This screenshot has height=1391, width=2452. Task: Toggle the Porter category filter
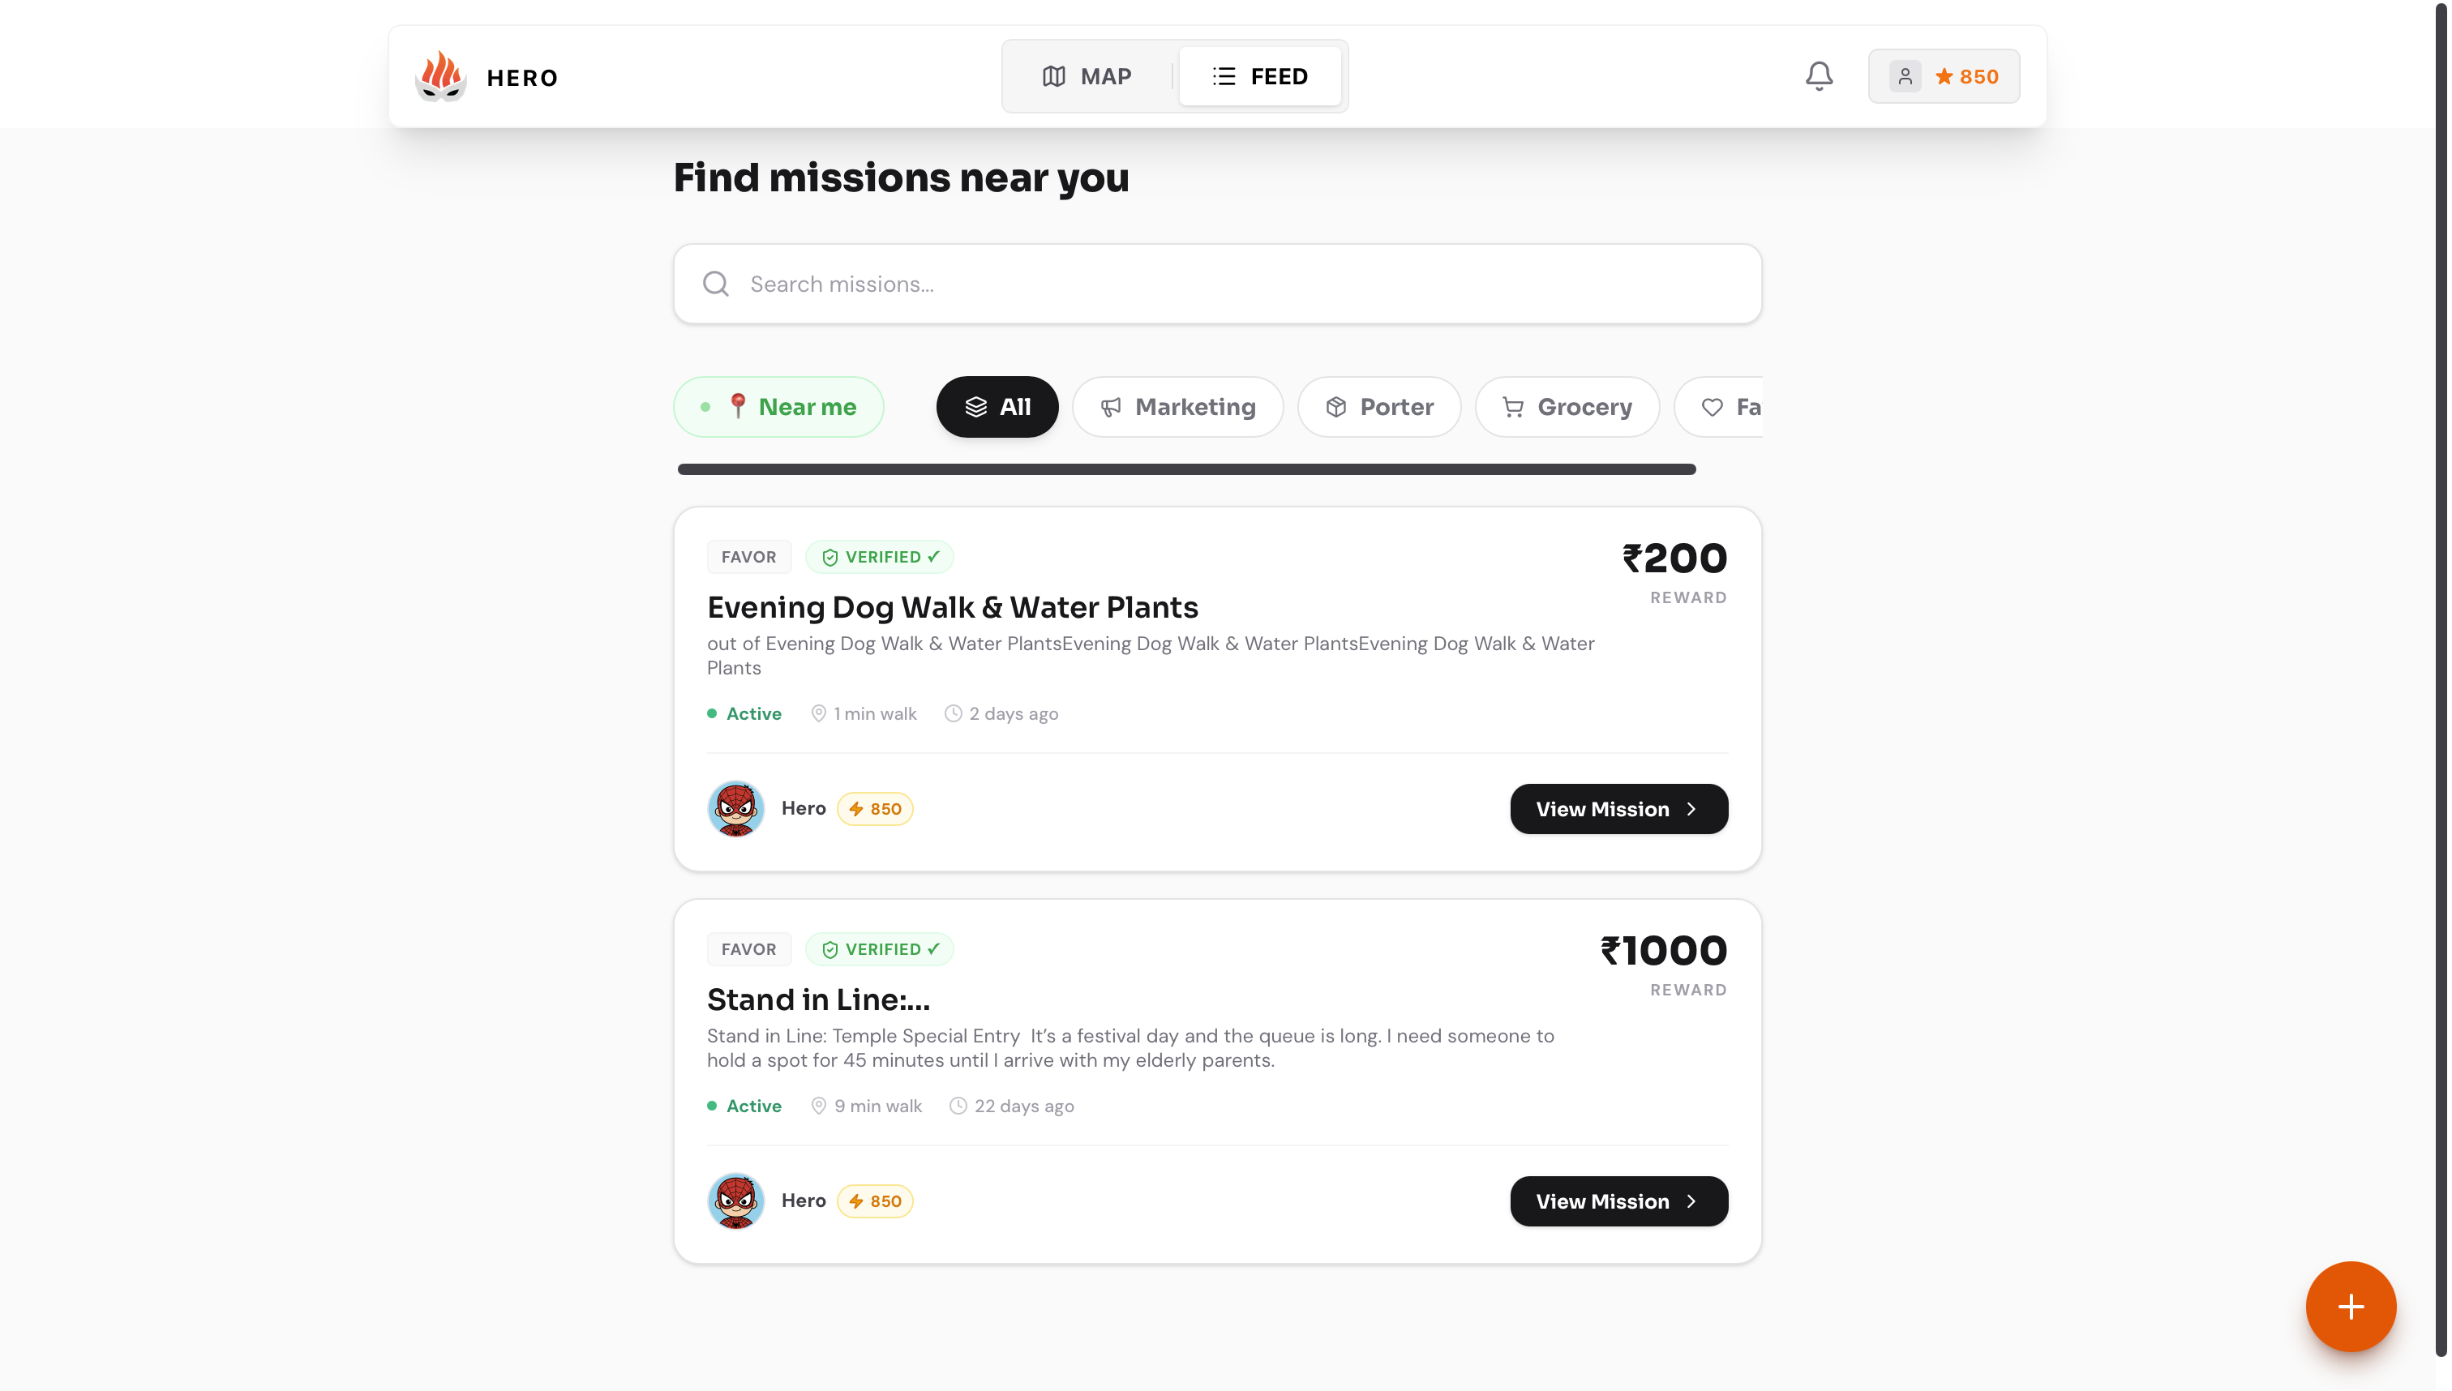pos(1379,406)
